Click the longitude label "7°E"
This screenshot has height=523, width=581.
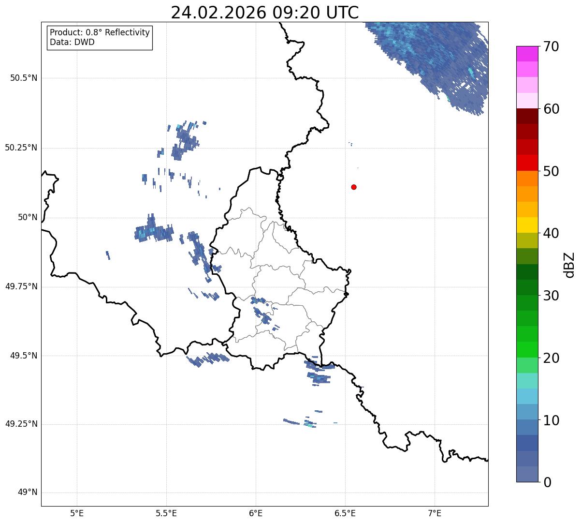click(435, 513)
